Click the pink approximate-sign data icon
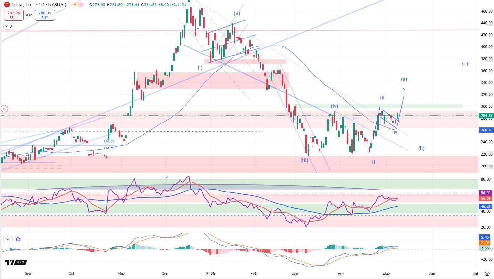Screen dimensions: 494x279 (81, 4)
